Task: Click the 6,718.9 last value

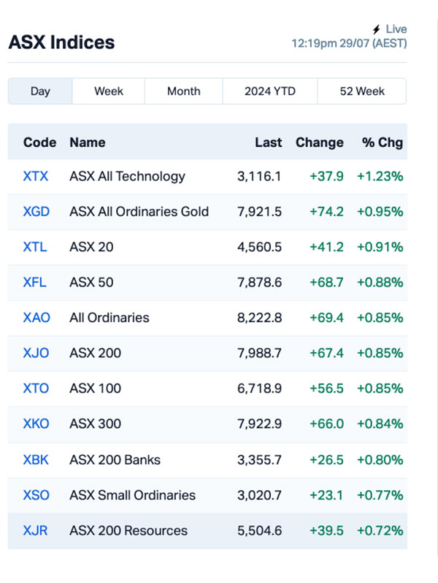Action: tap(260, 388)
